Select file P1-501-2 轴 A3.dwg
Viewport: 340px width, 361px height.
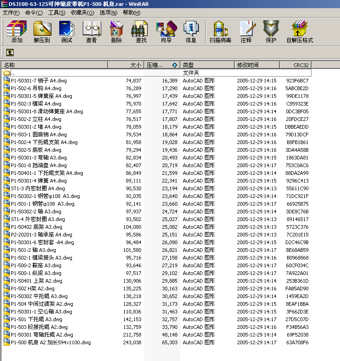click(33, 250)
